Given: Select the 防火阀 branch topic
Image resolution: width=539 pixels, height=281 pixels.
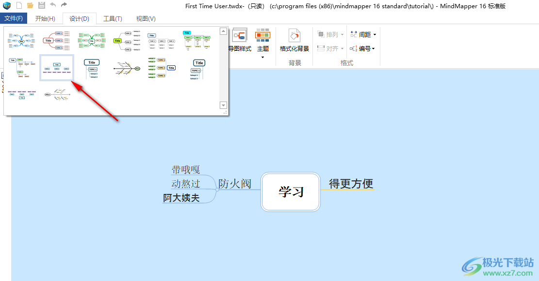Looking at the screenshot, I should 235,184.
